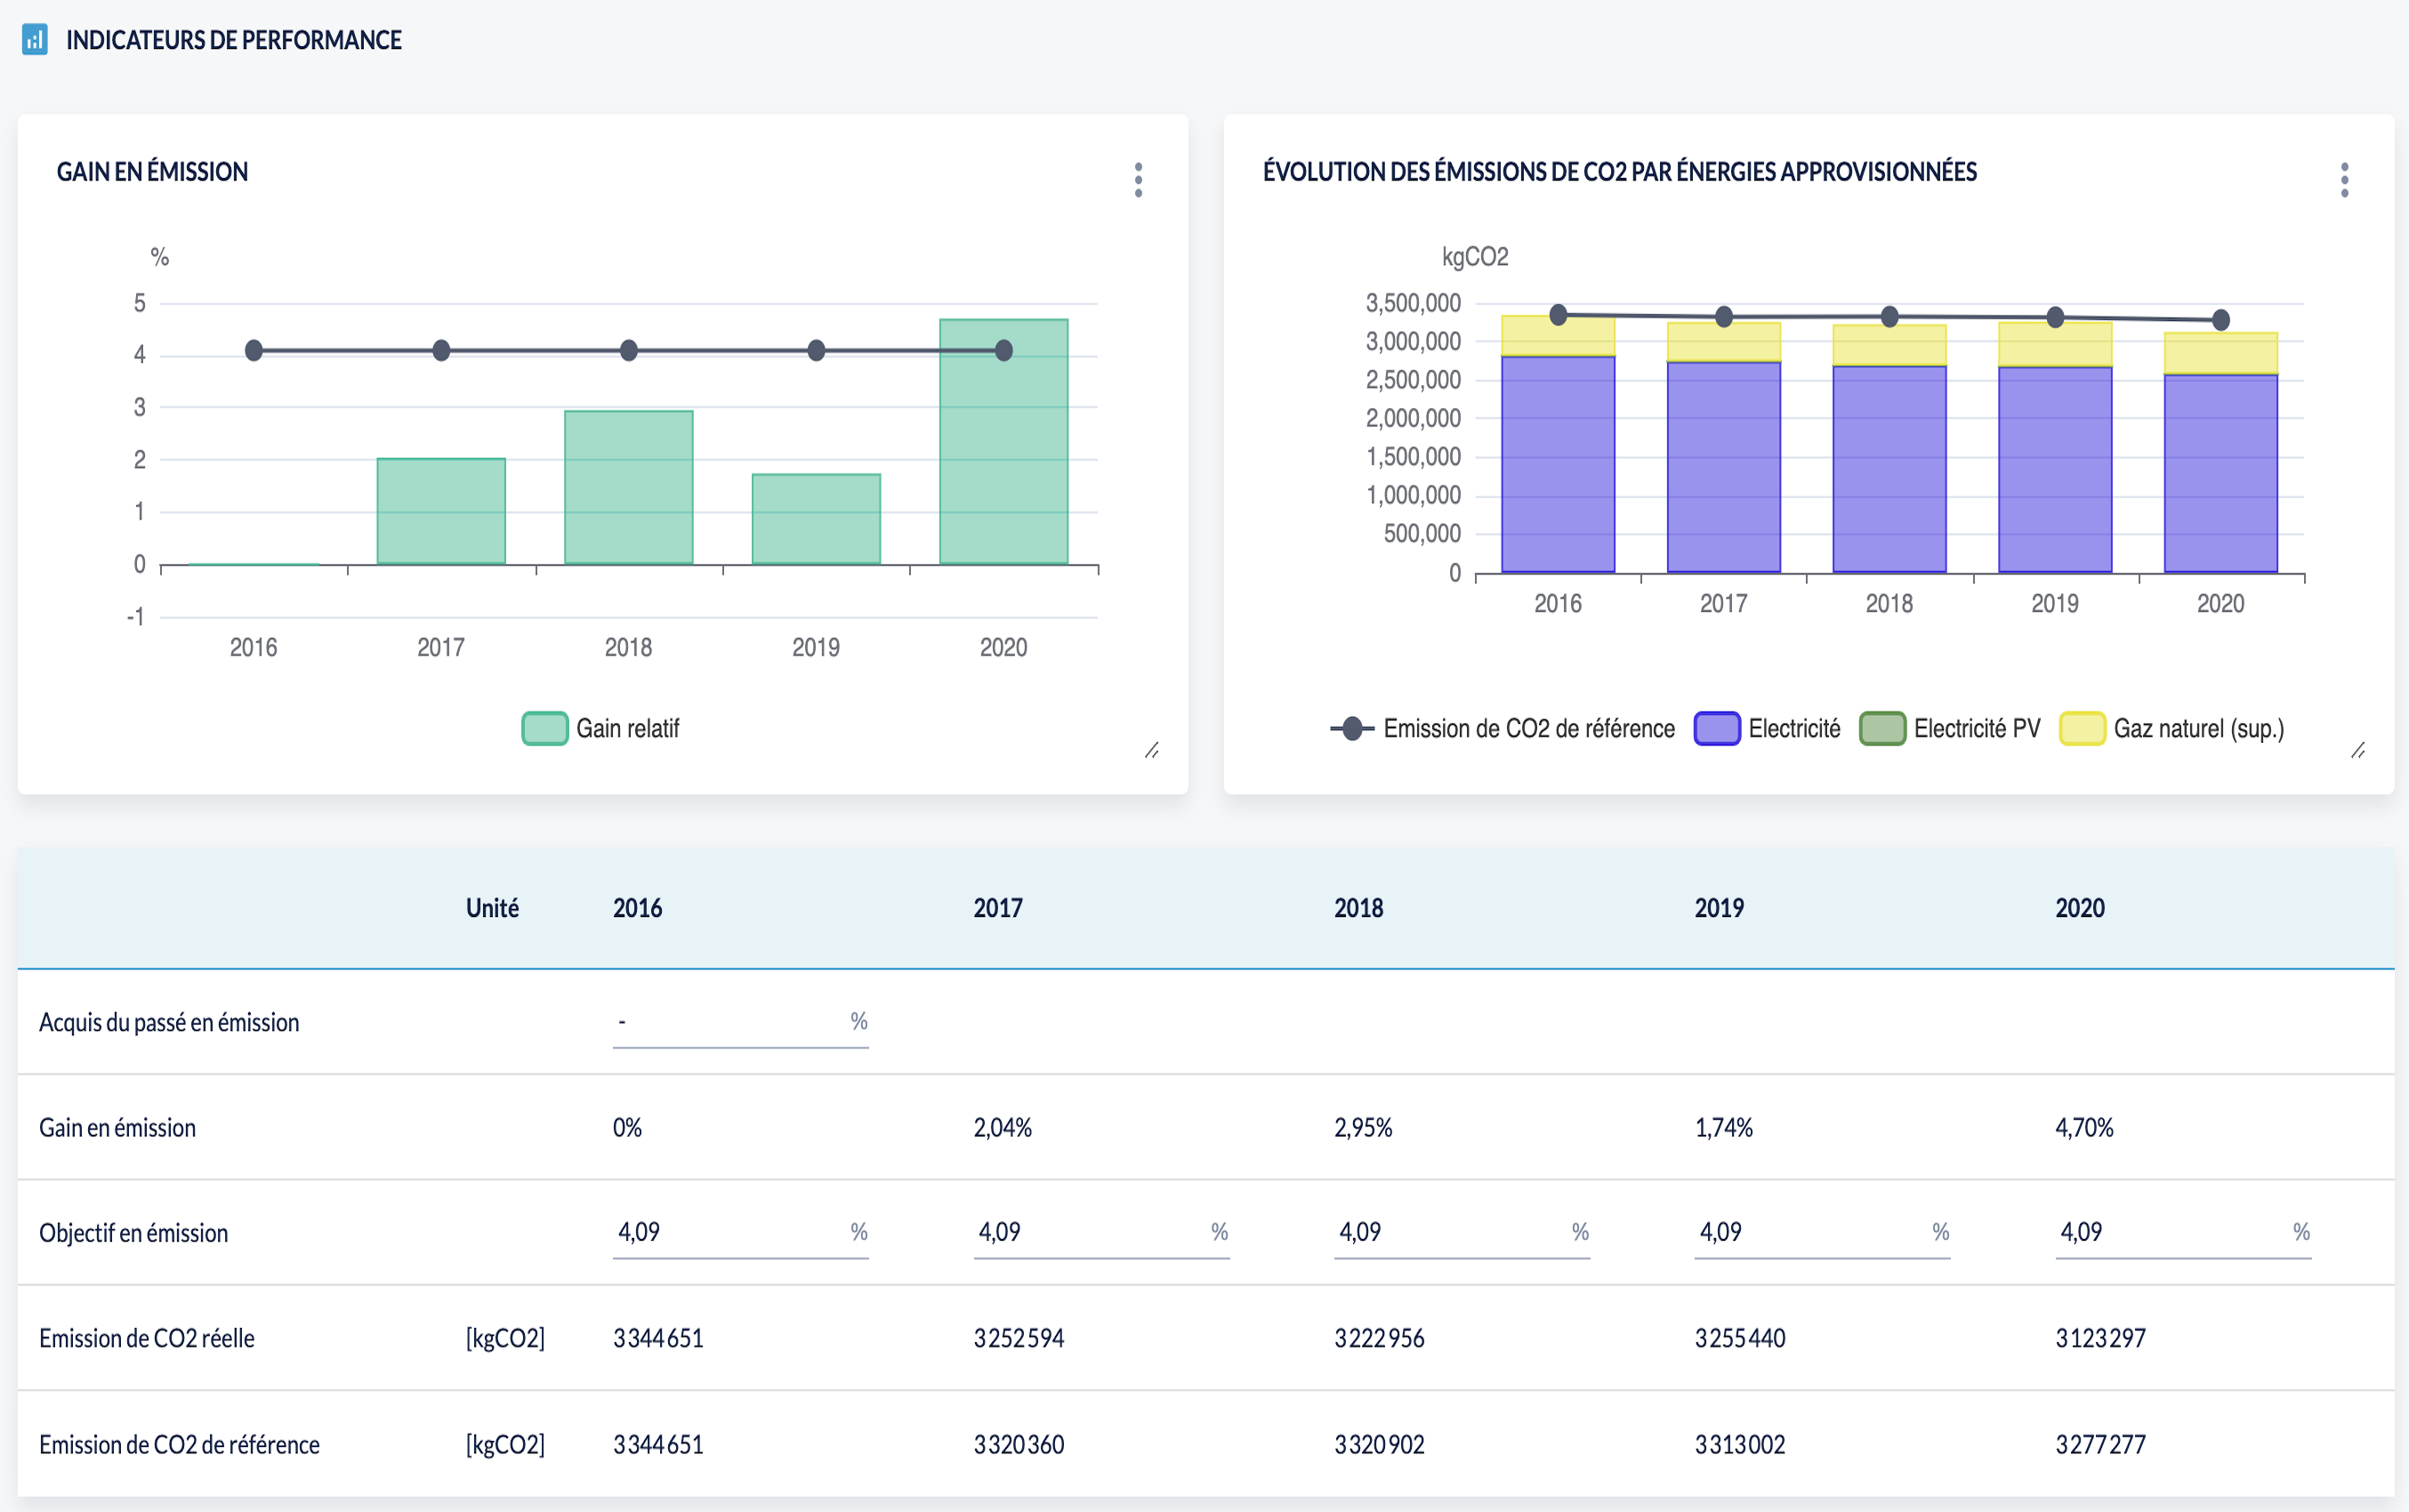Click the Objectif en émission row label
The height and width of the screenshot is (1512, 2409).
point(133,1233)
